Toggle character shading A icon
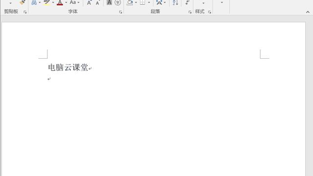 coord(109,2)
